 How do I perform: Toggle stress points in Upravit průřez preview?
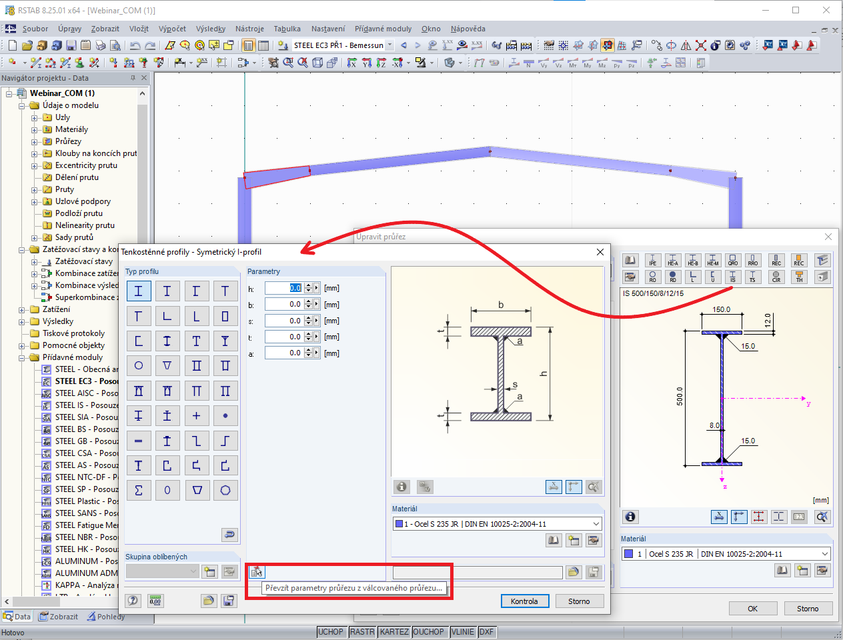pyautogui.click(x=759, y=517)
